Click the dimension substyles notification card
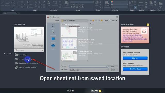Image resolution: width=165 pixels, height=93 pixels. click(135, 35)
